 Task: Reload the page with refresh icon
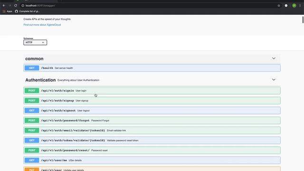click(16, 6)
